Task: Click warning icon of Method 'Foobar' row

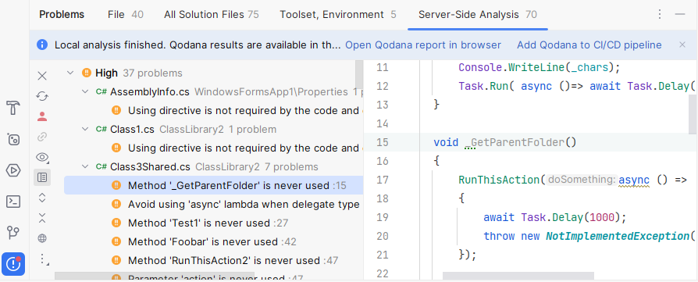Action: [x=116, y=241]
